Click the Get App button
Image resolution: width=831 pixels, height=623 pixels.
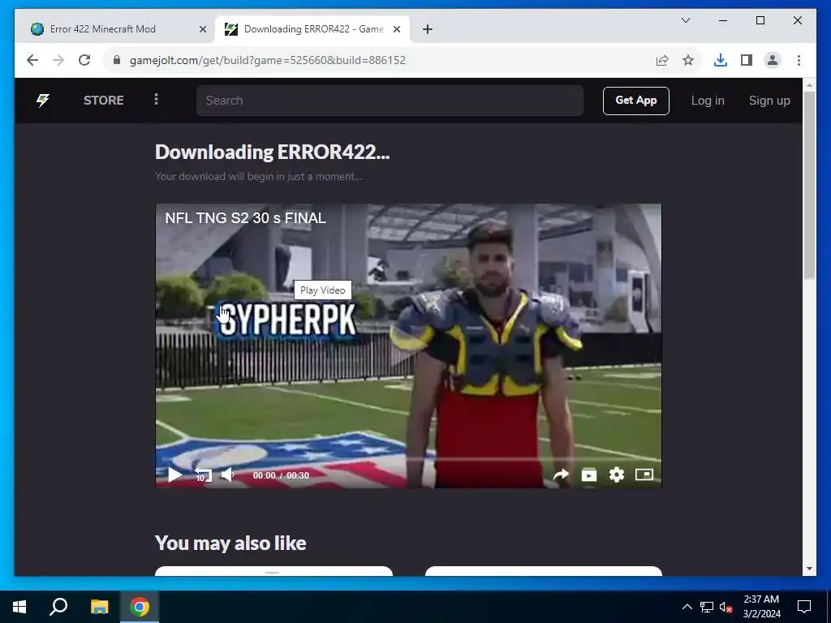click(x=635, y=101)
